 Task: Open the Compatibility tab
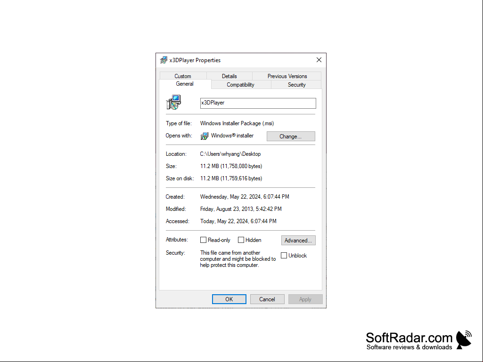tap(241, 85)
